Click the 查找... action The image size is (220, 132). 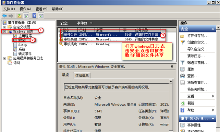(x=193, y=76)
